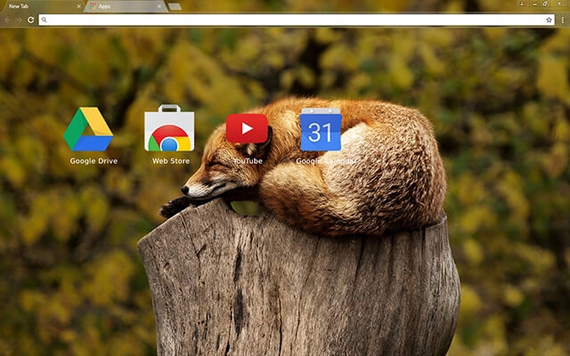Image resolution: width=570 pixels, height=356 pixels.
Task: Click the search magnifier in address bar
Action: coord(44,20)
